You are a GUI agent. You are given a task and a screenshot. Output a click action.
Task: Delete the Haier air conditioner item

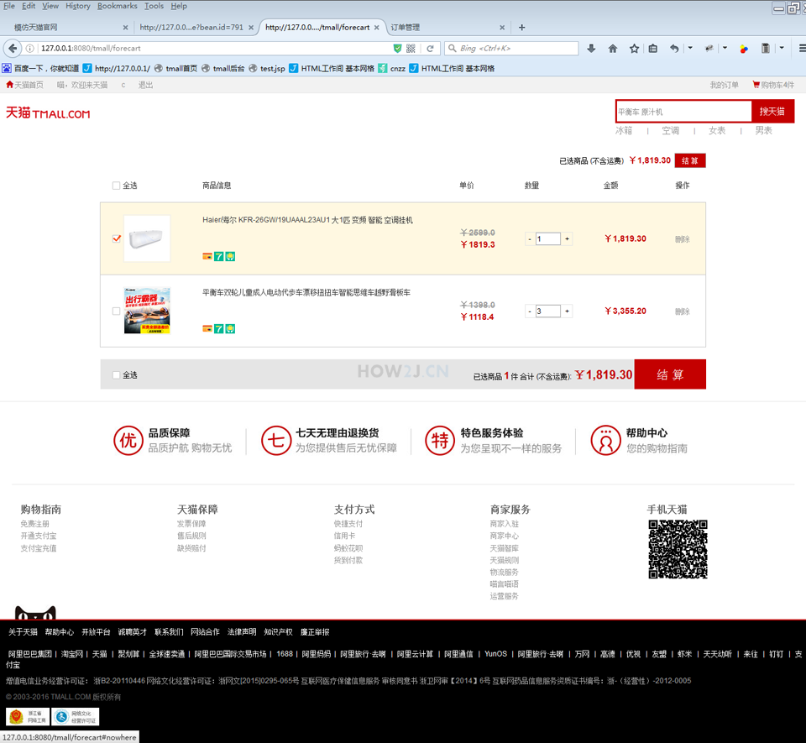682,239
